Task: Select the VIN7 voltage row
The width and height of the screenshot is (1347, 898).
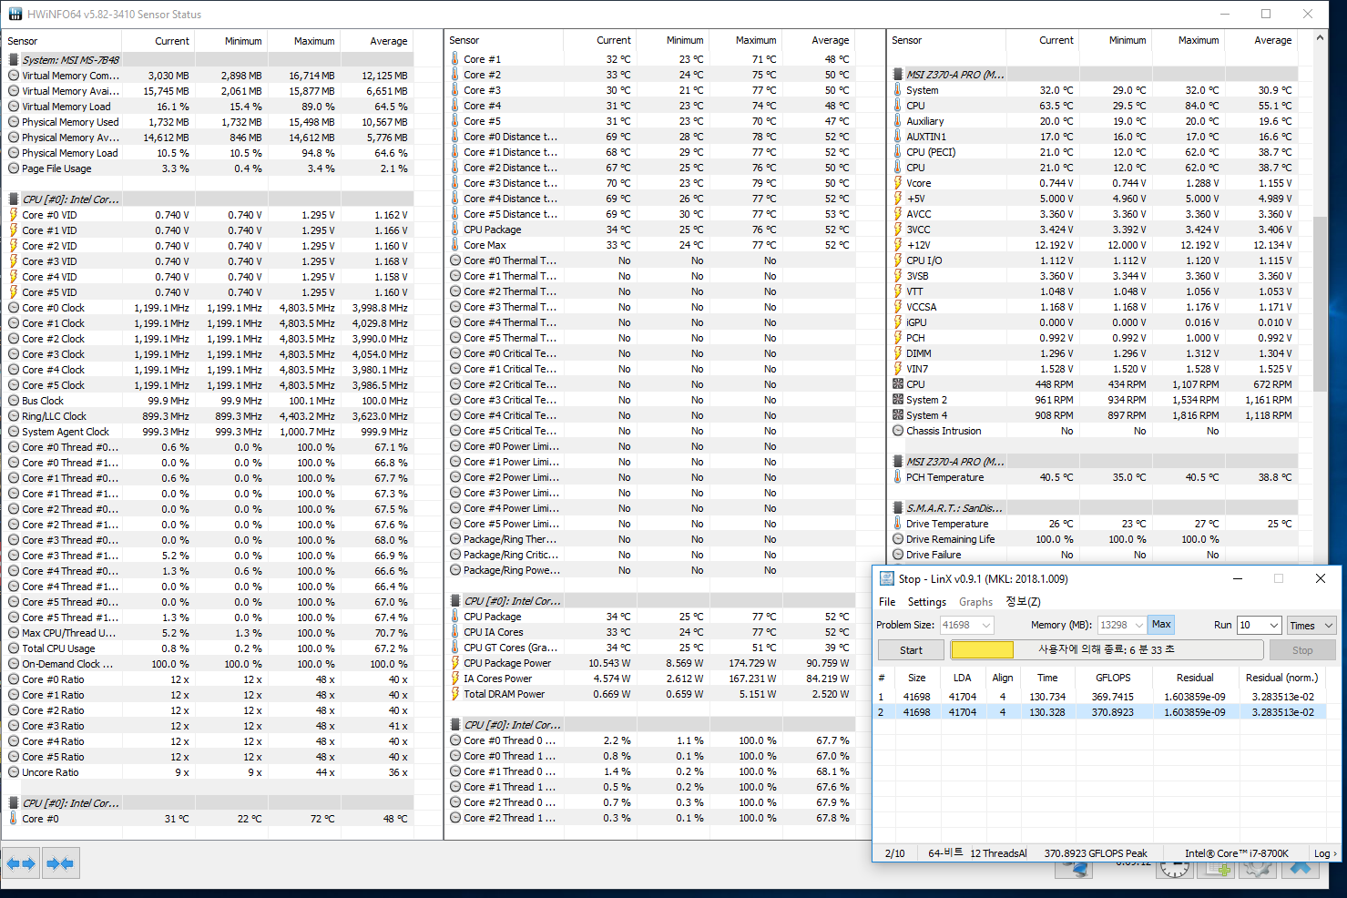Action: point(1094,369)
